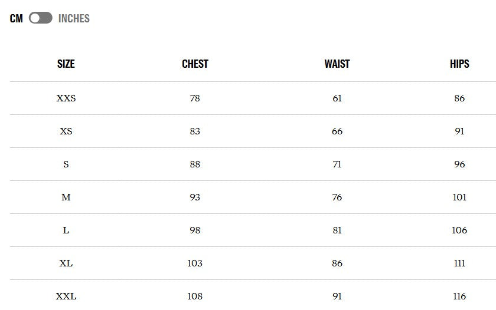The height and width of the screenshot is (310, 496).
Task: Select the M size row label
Action: click(x=66, y=197)
